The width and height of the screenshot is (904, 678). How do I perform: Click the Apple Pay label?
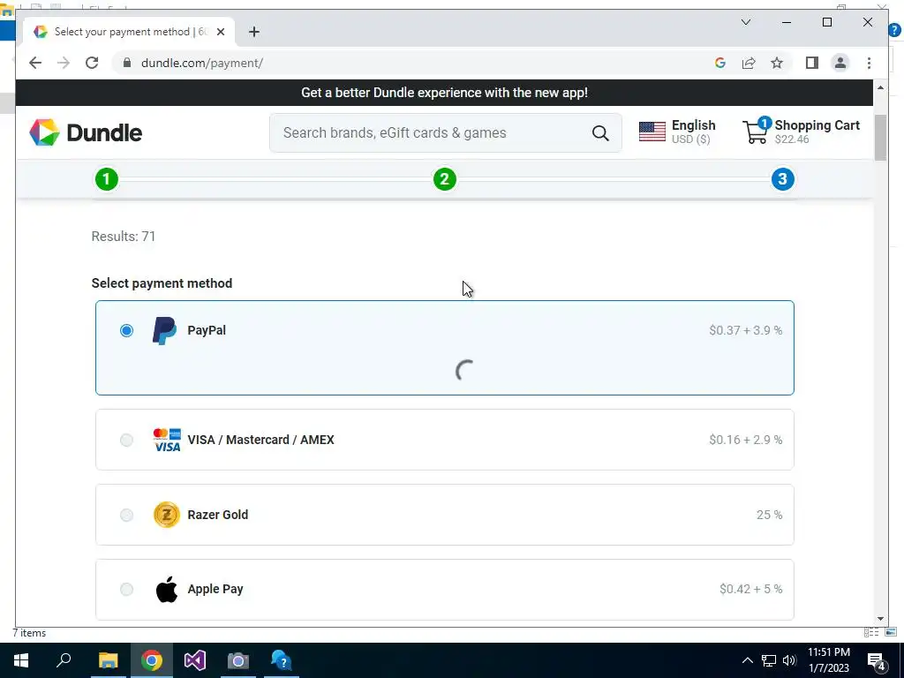point(215,589)
